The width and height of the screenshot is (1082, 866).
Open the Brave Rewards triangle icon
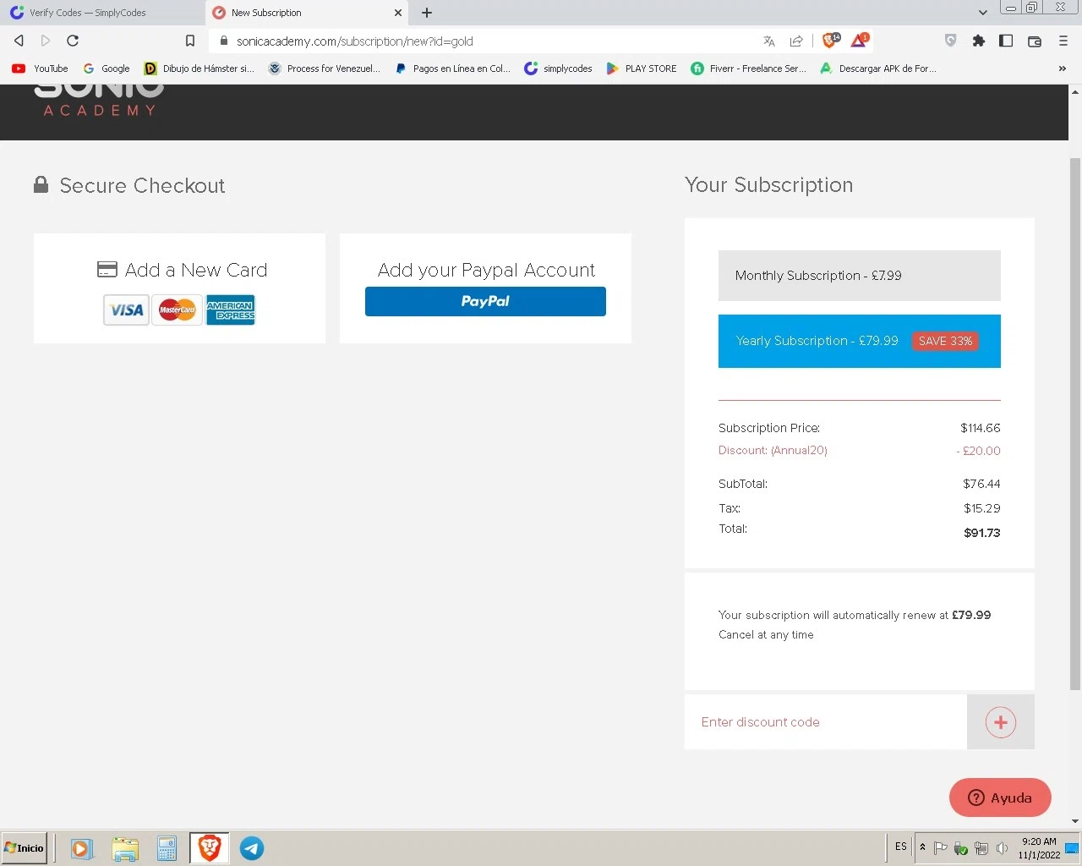[860, 40]
